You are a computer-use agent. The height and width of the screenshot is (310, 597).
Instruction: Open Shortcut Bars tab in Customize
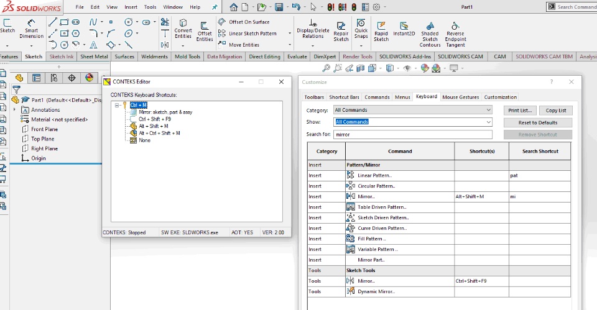click(x=344, y=97)
